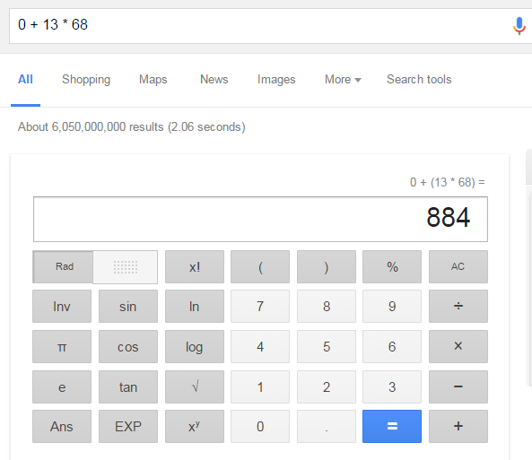
Task: Insert the previous answer with Ans
Action: coord(62,427)
